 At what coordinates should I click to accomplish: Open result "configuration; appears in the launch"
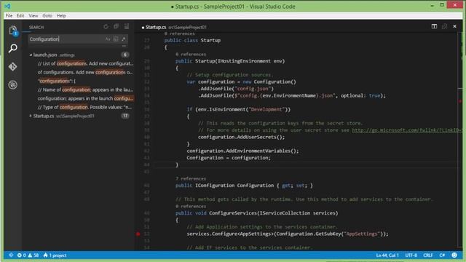(85, 98)
